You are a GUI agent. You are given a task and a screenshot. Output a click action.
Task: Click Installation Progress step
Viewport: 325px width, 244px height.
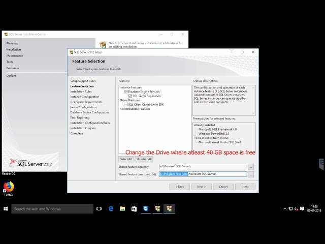click(83, 128)
